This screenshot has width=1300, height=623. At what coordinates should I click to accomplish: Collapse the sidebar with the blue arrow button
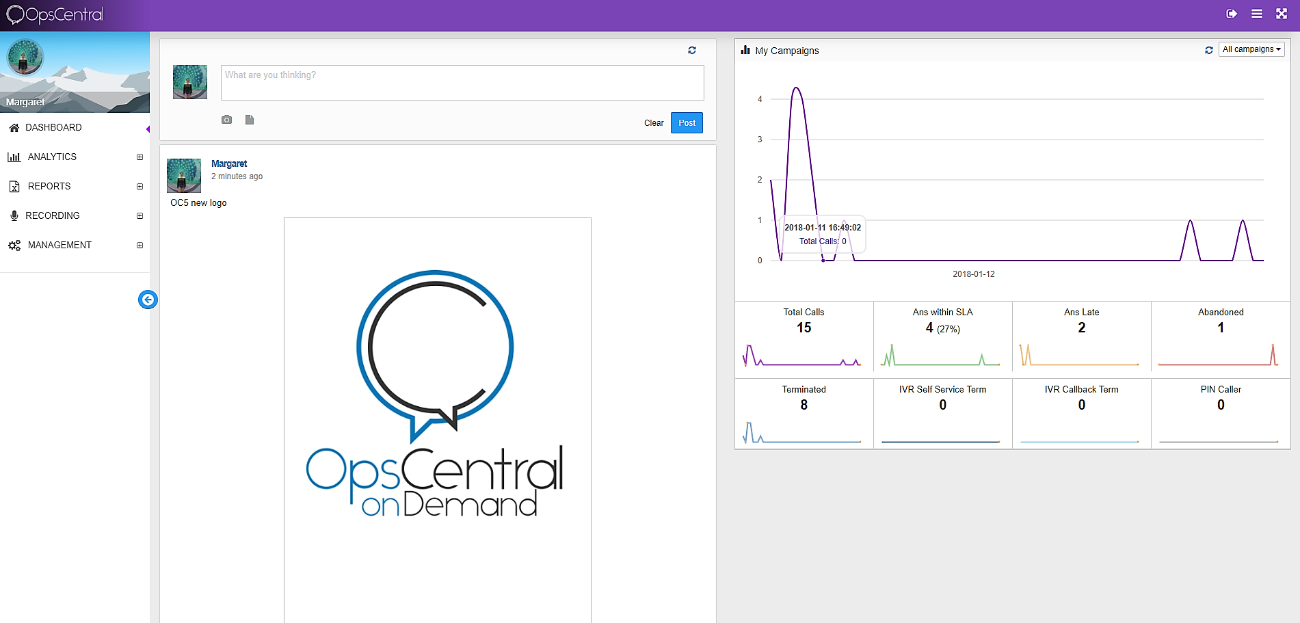point(148,300)
